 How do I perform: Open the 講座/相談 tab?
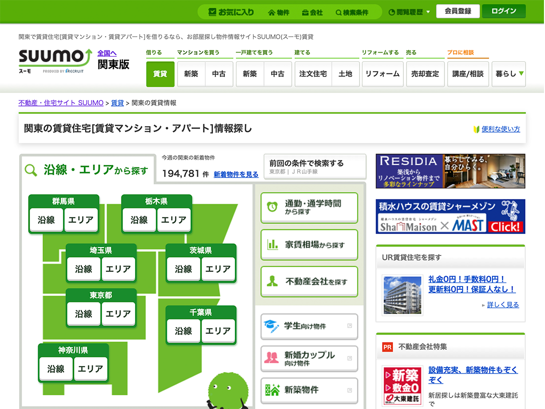pos(468,74)
